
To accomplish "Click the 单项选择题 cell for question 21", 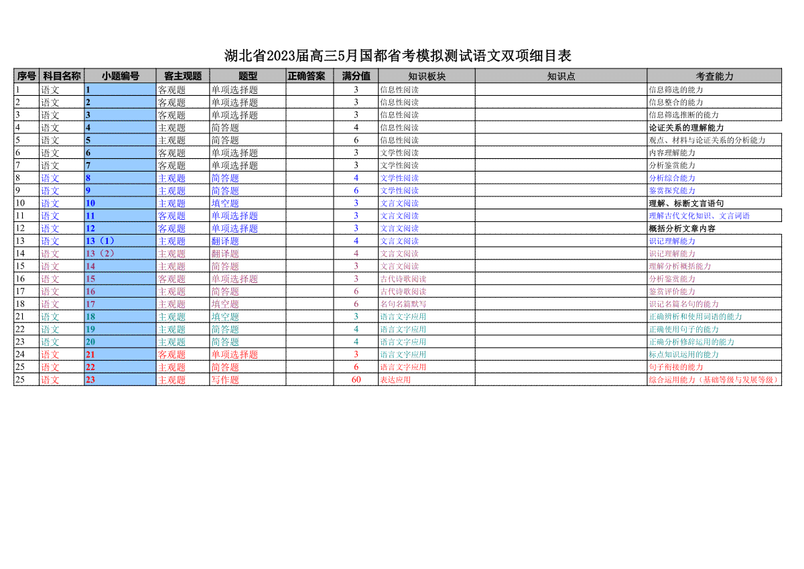I will click(248, 355).
